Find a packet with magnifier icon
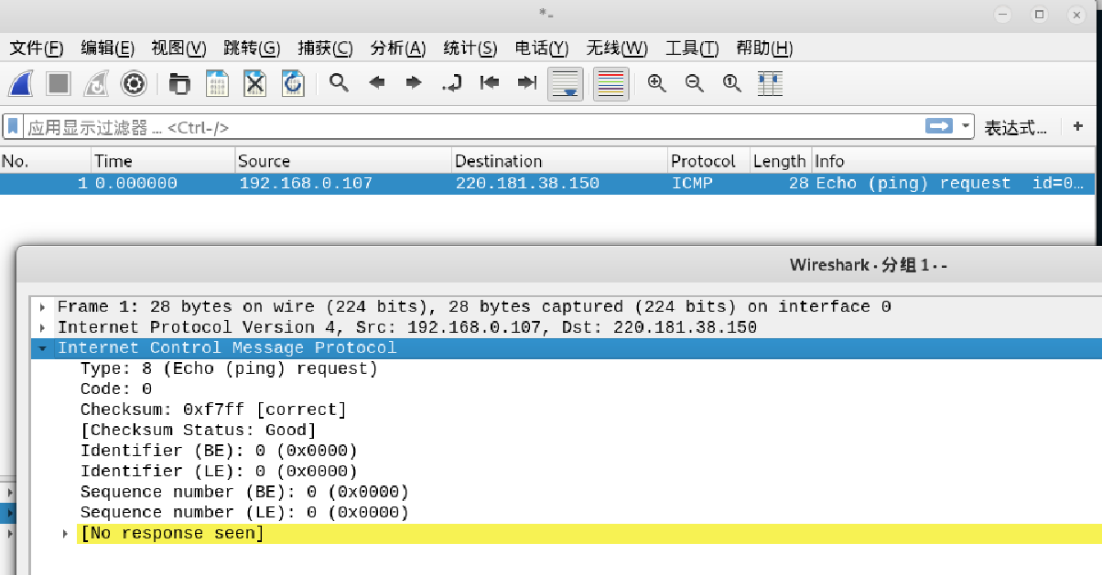 (340, 83)
